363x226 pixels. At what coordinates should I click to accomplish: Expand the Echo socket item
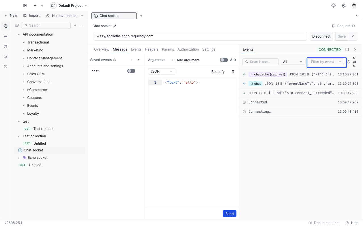point(19,158)
